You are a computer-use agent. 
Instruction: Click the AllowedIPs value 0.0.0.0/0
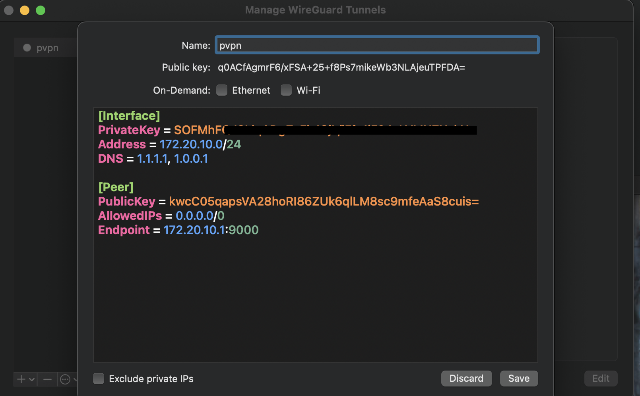pyautogui.click(x=200, y=215)
